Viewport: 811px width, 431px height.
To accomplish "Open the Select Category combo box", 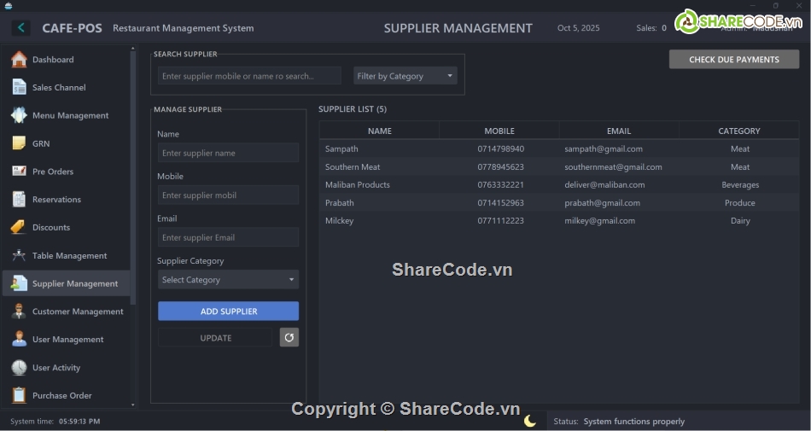I will coord(228,280).
